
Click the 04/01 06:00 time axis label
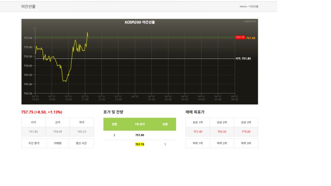point(235,98)
